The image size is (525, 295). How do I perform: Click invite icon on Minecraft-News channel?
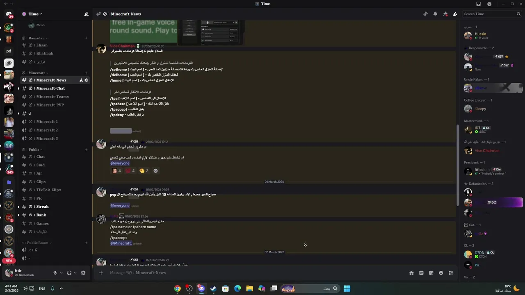coord(81,80)
